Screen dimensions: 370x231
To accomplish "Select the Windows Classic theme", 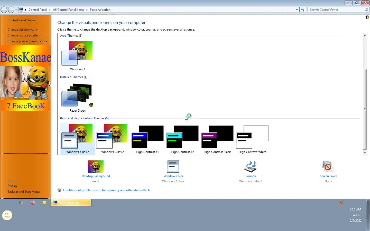I will [113, 139].
